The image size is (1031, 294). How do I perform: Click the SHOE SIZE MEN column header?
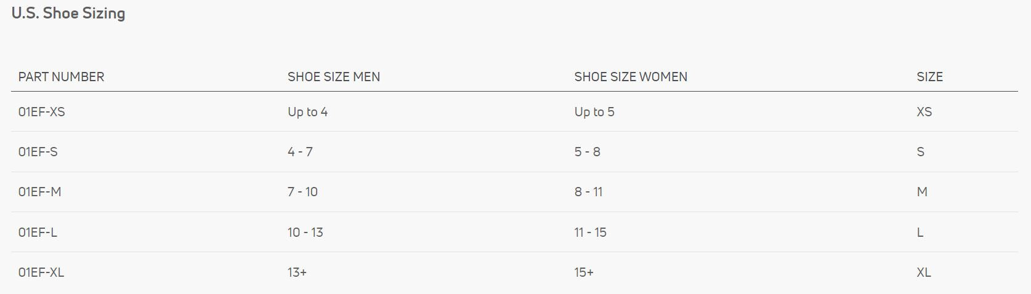333,77
